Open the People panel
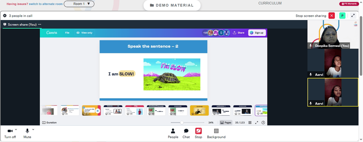363x142 pixels. pos(173,133)
